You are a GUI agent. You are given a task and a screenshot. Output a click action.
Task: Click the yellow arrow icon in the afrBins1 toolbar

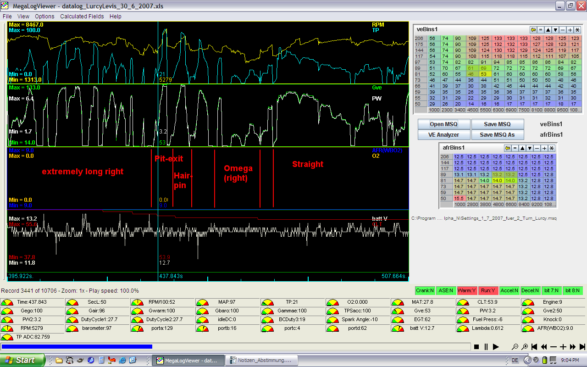[508, 148]
